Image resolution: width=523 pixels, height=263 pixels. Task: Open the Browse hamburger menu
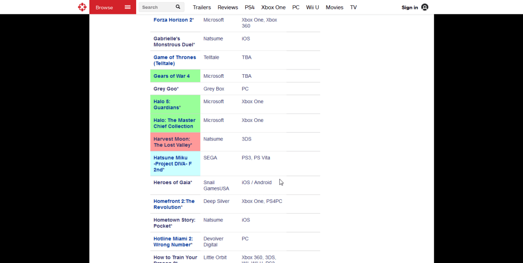[127, 7]
